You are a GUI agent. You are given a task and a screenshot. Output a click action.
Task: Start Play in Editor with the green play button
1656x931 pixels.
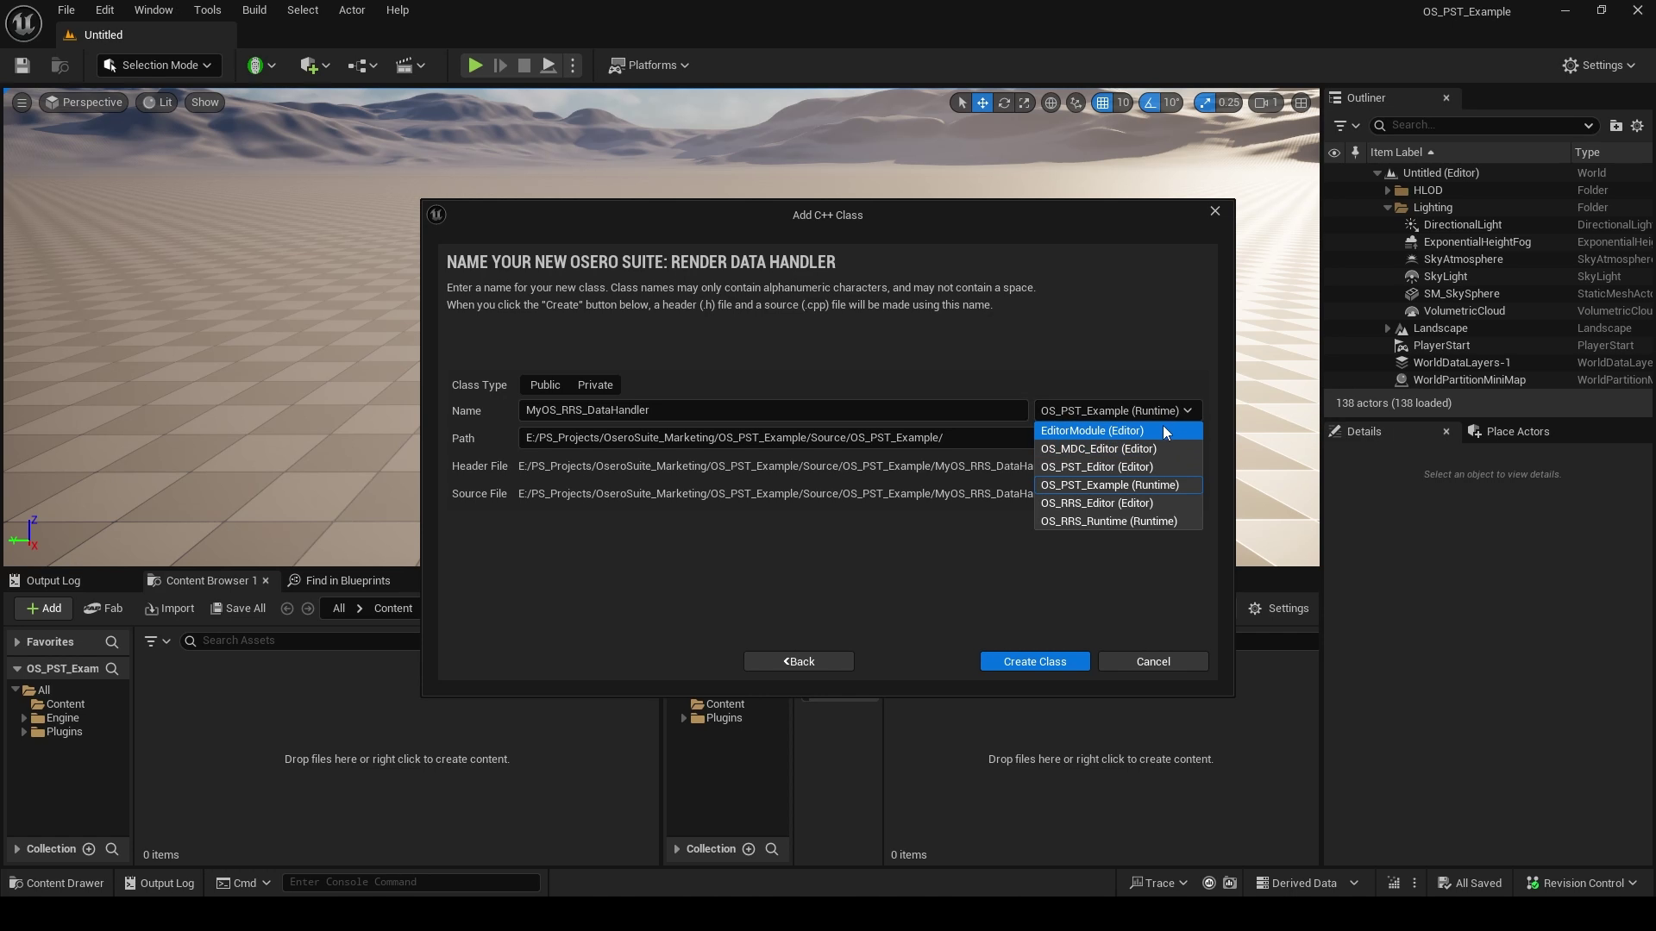click(x=474, y=66)
